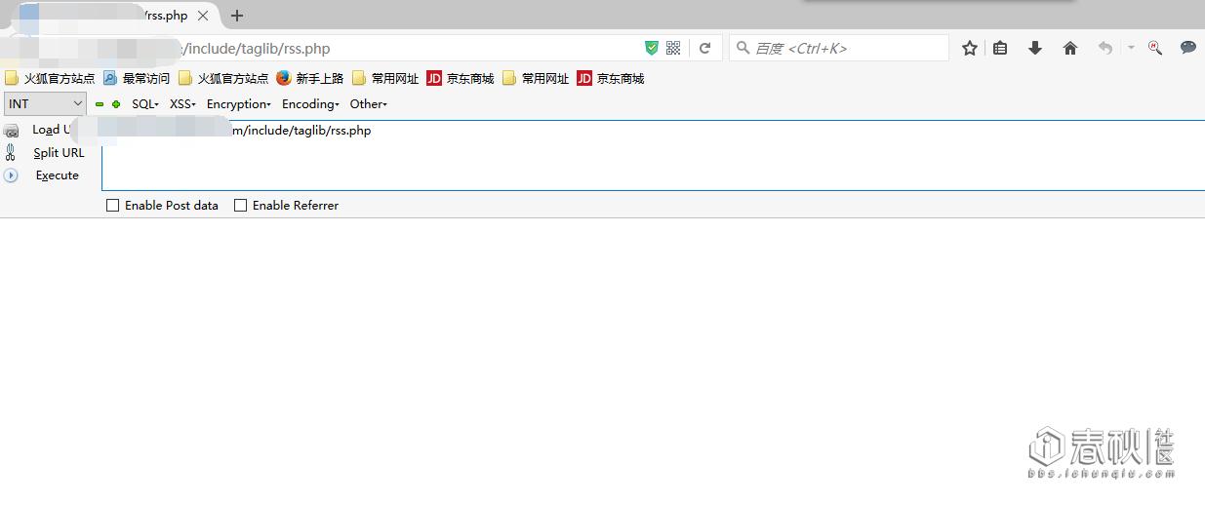Open the XSS menu in HackBar
The height and width of the screenshot is (505, 1205).
click(x=182, y=104)
